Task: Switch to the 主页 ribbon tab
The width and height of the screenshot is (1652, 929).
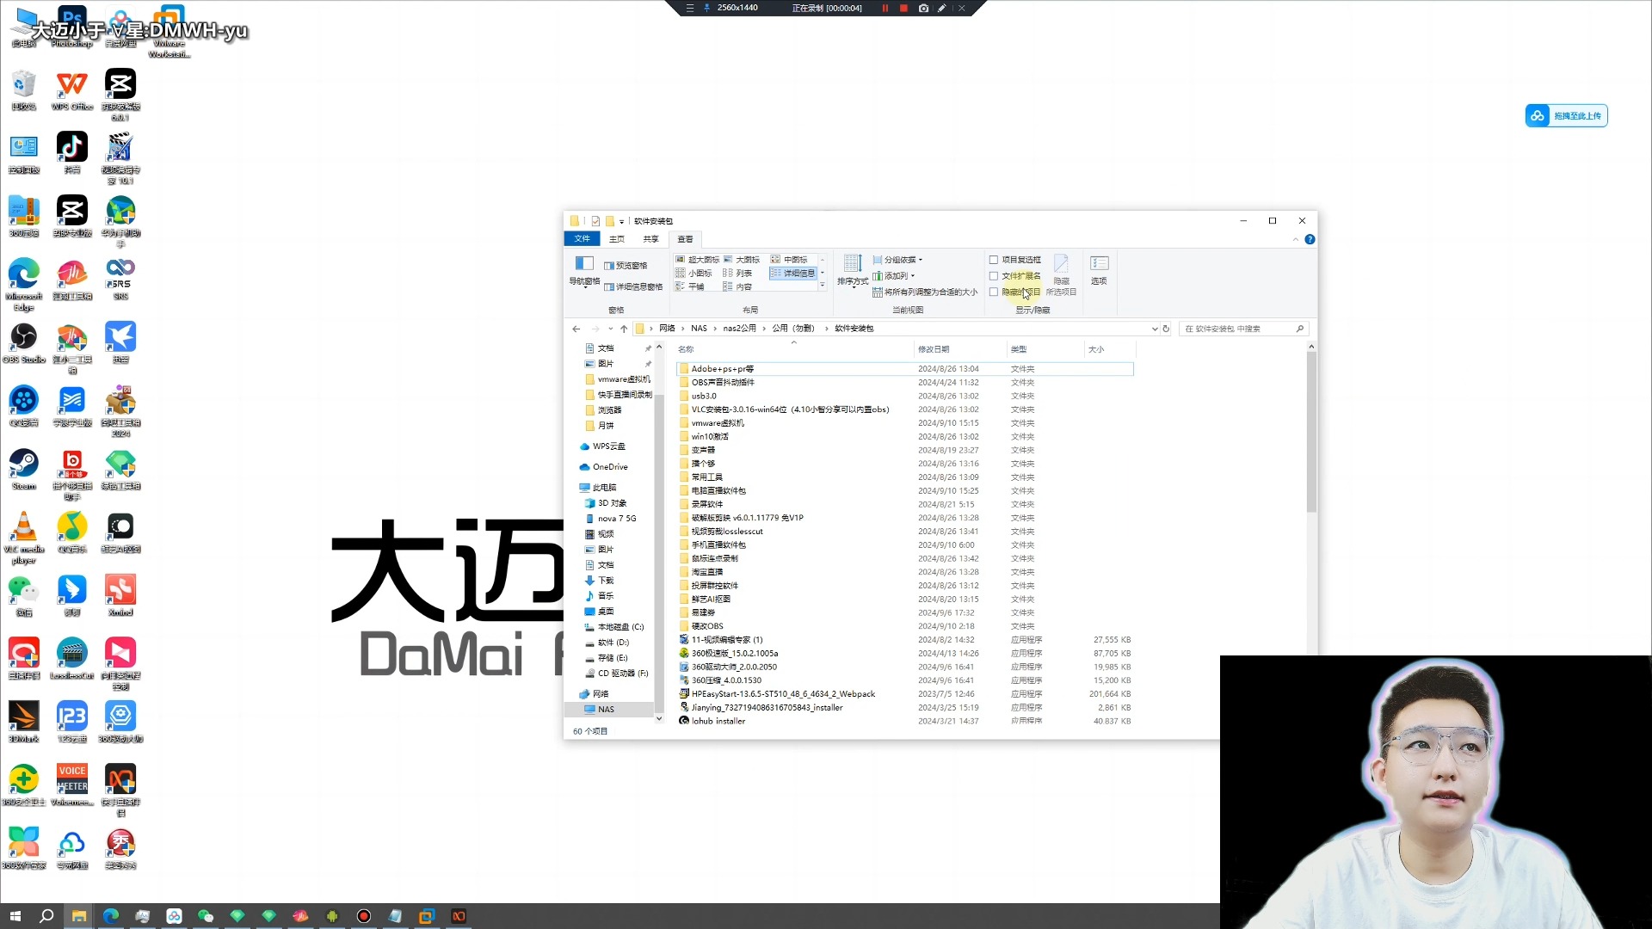Action: [616, 238]
